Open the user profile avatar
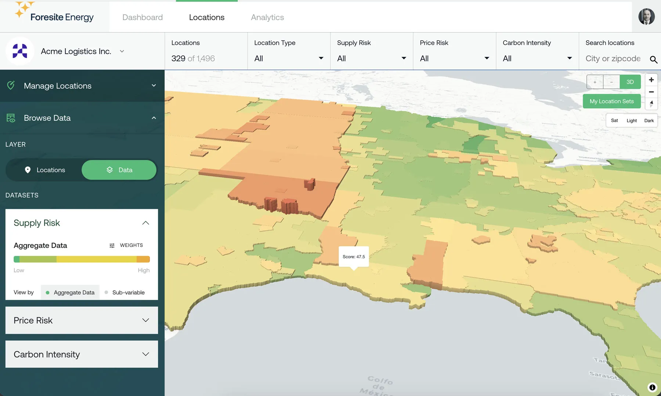Image resolution: width=661 pixels, height=396 pixels. tap(646, 17)
